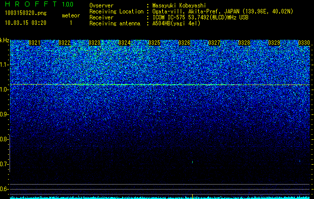Click the 0321 time marker label
The width and height of the screenshot is (314, 199).
(34, 43)
